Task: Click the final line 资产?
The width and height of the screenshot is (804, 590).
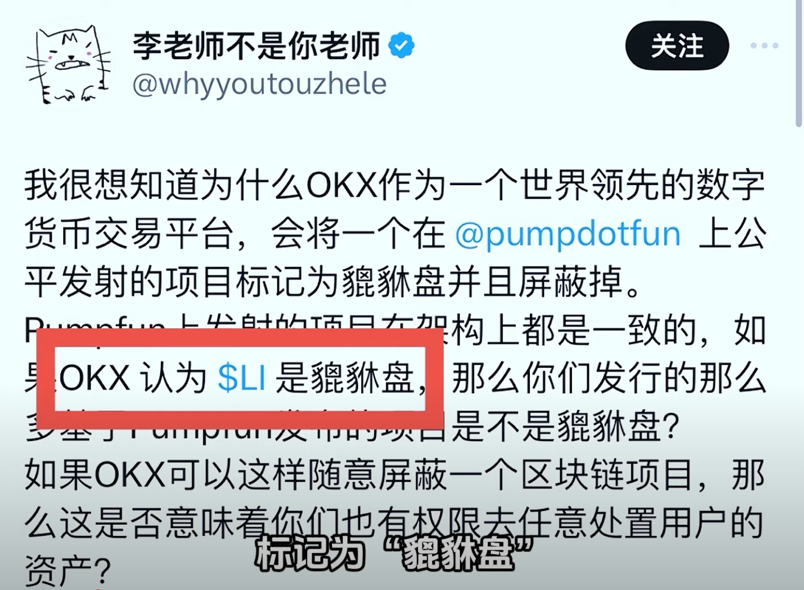Action: click(x=67, y=570)
